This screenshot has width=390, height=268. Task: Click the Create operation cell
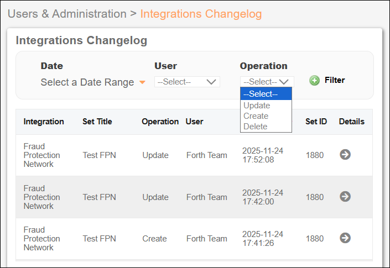[x=154, y=239]
